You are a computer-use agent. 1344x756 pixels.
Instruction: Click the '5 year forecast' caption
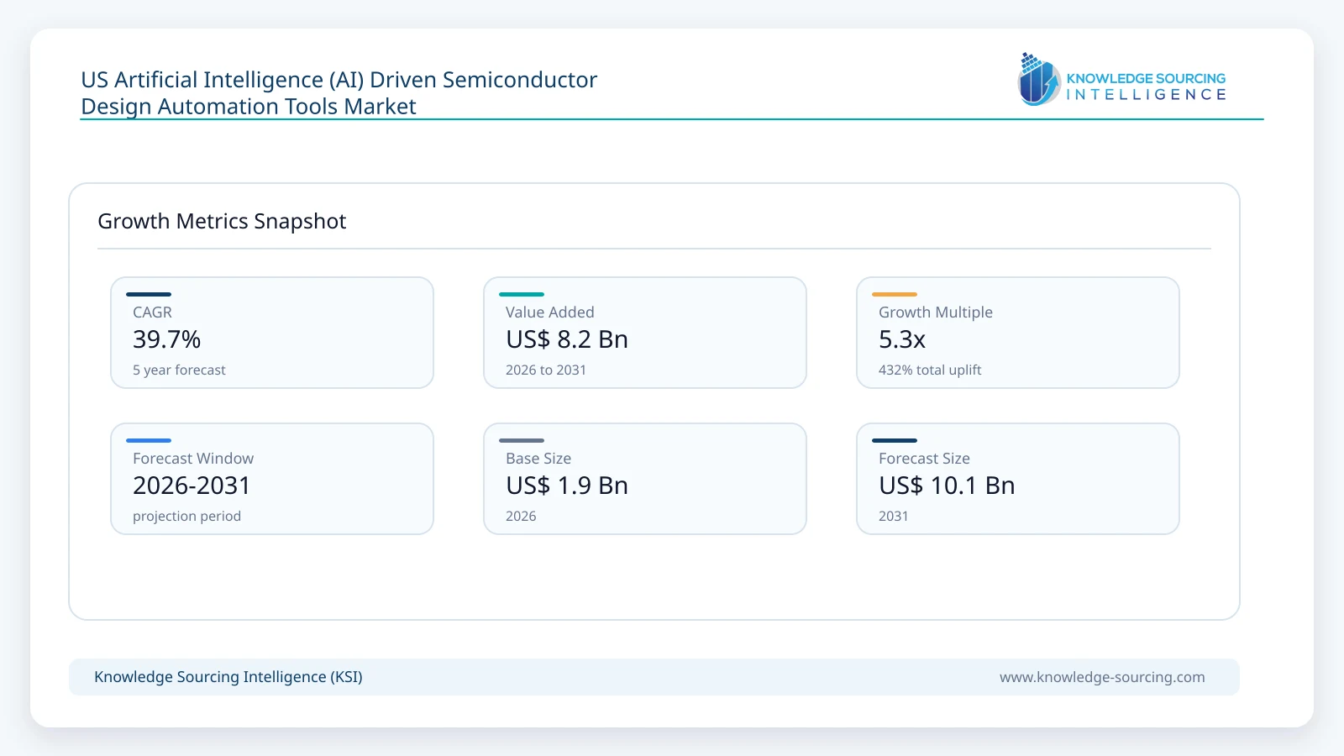tap(179, 370)
